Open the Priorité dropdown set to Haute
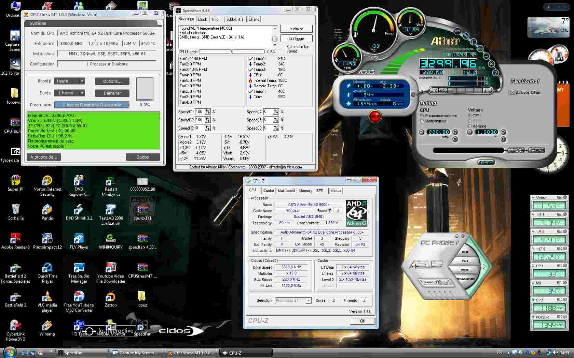 70,81
